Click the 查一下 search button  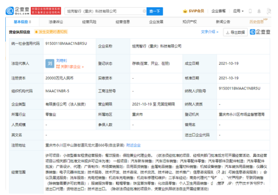[x=155, y=11]
